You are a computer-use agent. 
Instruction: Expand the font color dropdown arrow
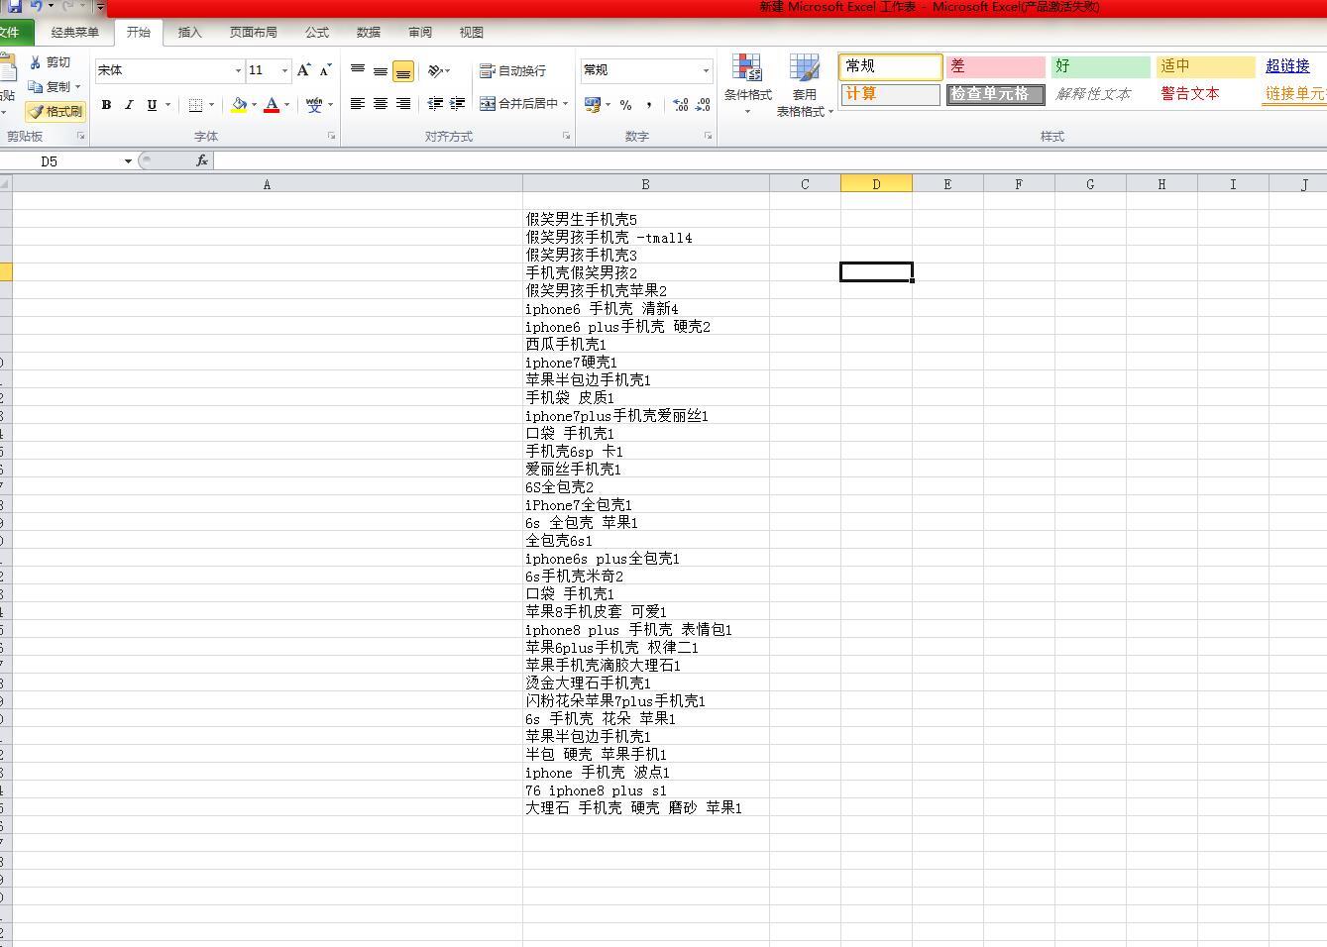pyautogui.click(x=286, y=105)
